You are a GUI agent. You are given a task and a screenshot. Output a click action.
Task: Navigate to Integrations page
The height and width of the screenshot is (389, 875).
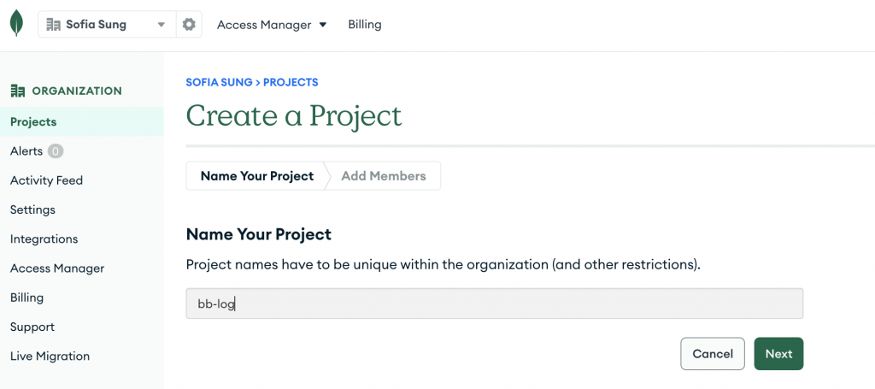coord(44,239)
